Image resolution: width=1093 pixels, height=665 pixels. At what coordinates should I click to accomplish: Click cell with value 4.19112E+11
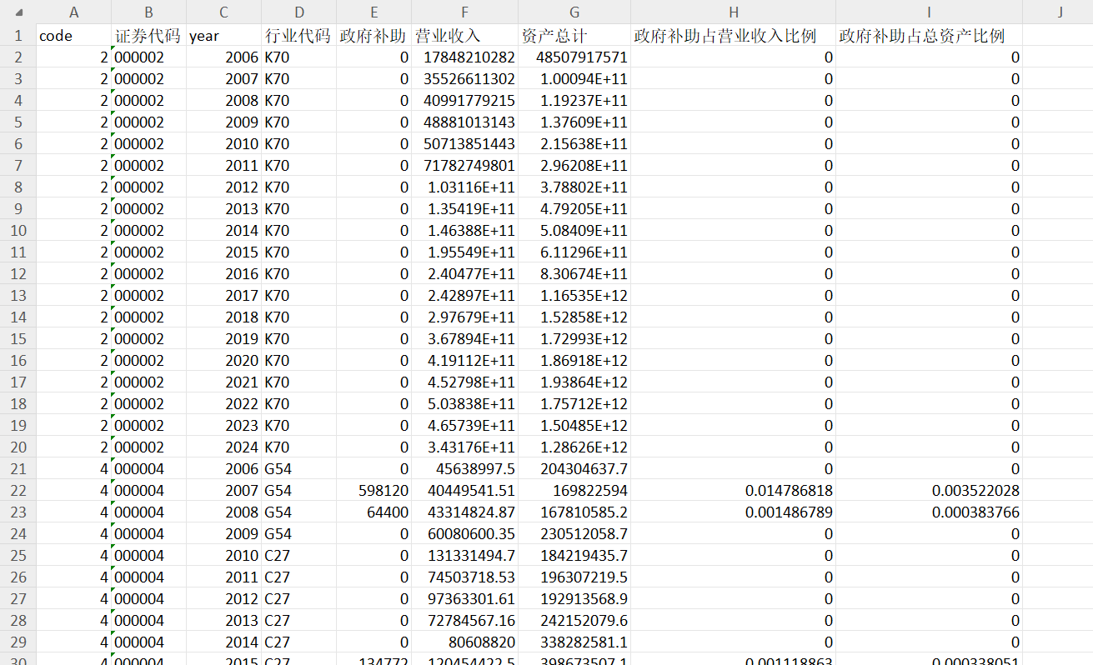[465, 361]
